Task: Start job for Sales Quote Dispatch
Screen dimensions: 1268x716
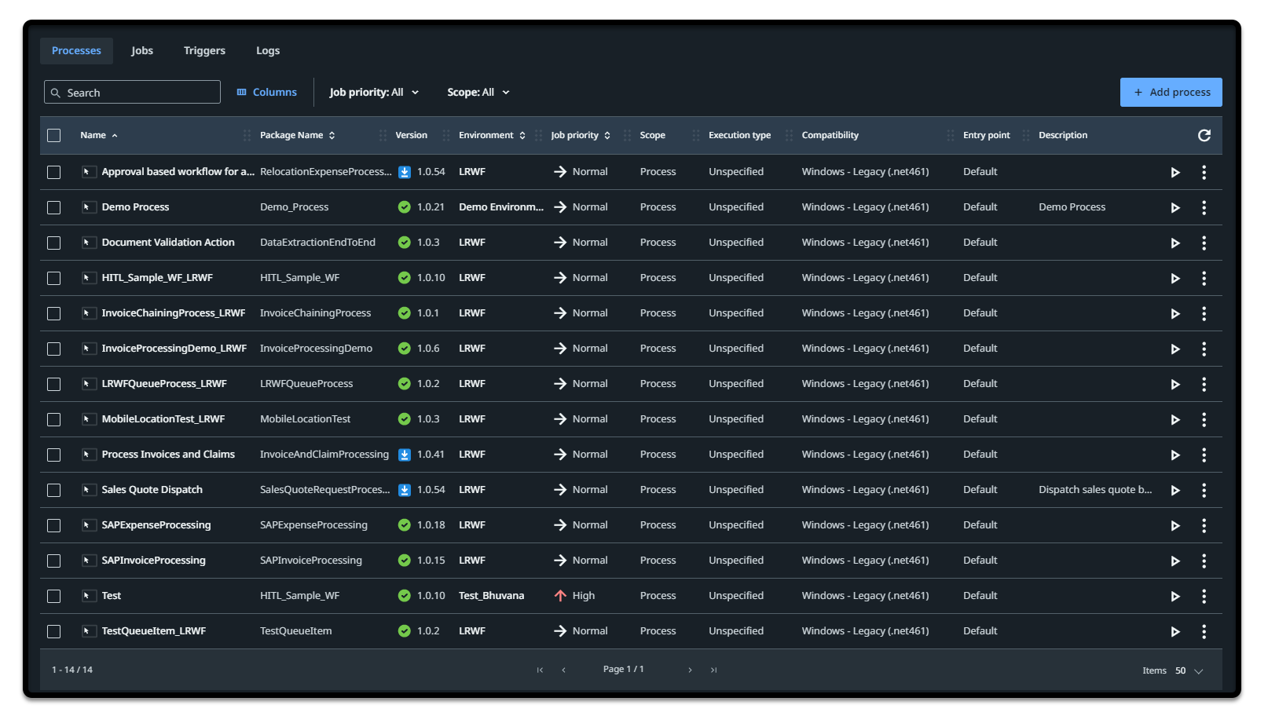Action: pos(1175,491)
